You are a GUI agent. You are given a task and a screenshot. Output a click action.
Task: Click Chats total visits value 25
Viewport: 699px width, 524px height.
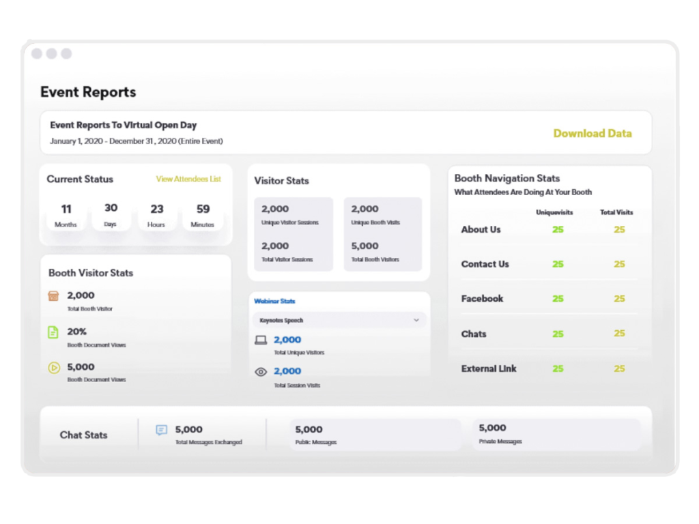(619, 333)
